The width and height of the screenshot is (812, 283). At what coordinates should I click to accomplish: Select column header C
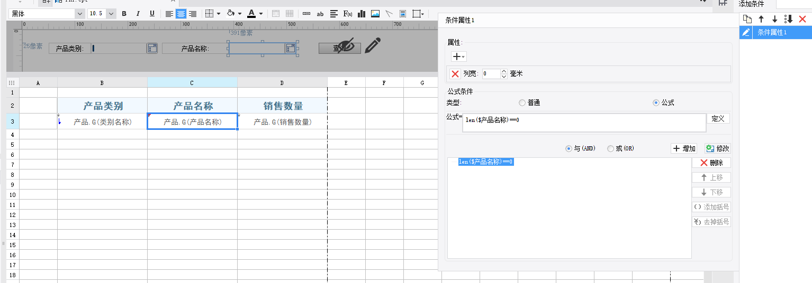coord(192,83)
